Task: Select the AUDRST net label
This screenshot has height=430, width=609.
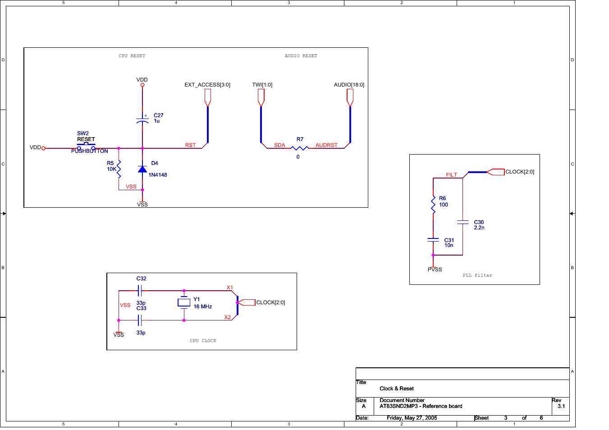Action: [326, 145]
